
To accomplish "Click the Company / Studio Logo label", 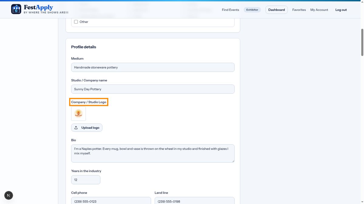I will tap(89, 102).
